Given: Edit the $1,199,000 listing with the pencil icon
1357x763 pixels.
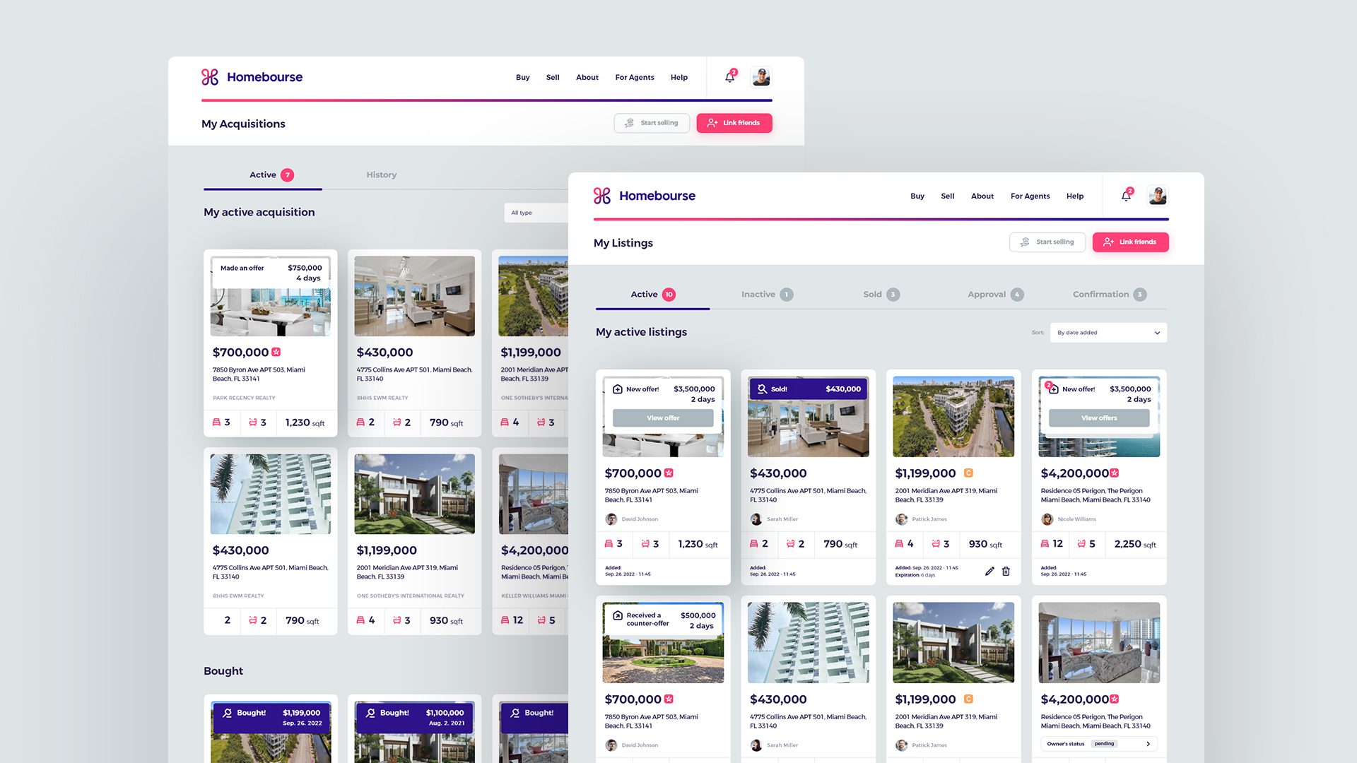Looking at the screenshot, I should click(x=989, y=571).
